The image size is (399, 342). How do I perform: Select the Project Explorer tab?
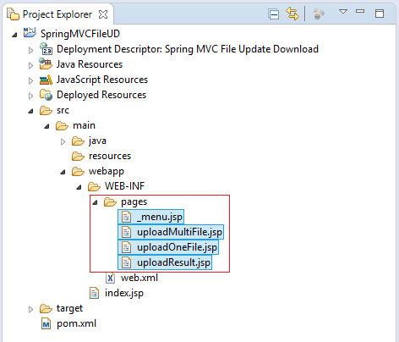(57, 14)
